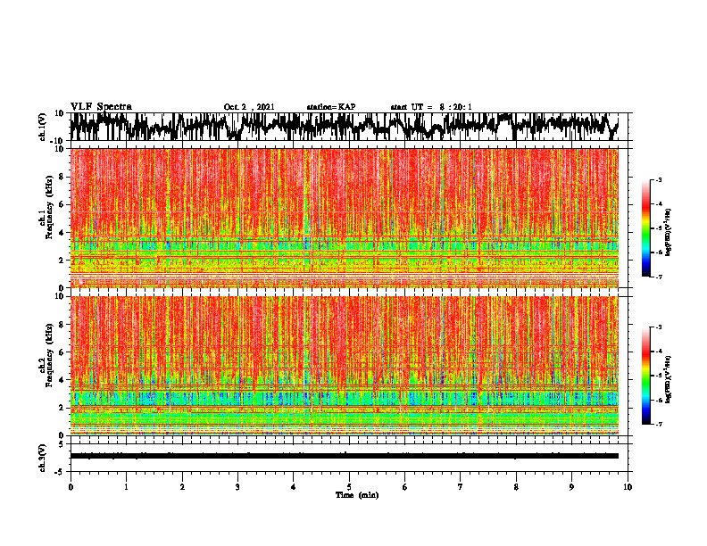Click time axis tick label "9"
This screenshot has width=707, height=546.
point(571,487)
